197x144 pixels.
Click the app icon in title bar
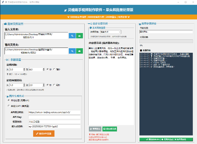tap(2, 2)
